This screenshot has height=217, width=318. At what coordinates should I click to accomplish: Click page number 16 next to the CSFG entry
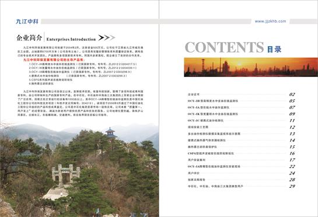coord(292,153)
